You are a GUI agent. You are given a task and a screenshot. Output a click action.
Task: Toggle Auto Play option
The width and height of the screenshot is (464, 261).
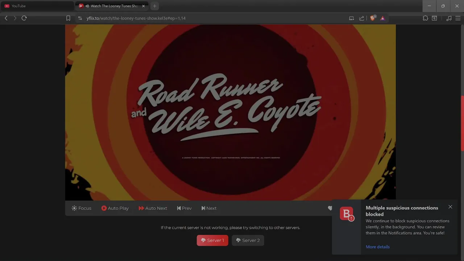115,208
